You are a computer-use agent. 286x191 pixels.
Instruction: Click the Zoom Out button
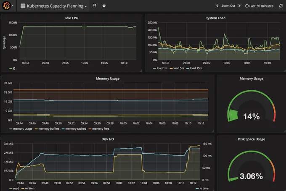228,6
